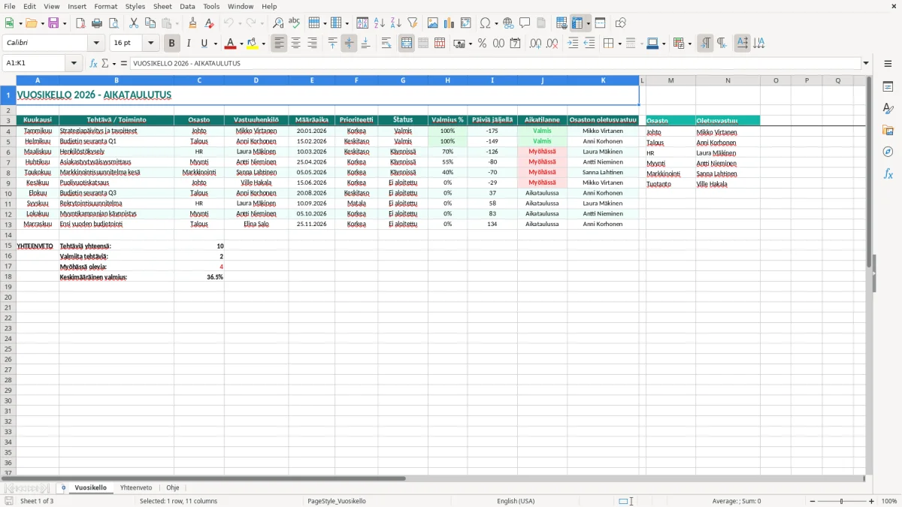Click Define Print Area icon
Image resolution: width=902 pixels, height=507 pixels.
point(561,23)
